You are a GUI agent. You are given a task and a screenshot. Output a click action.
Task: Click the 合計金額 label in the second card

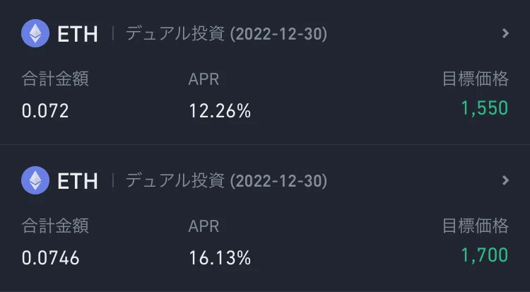click(x=55, y=226)
